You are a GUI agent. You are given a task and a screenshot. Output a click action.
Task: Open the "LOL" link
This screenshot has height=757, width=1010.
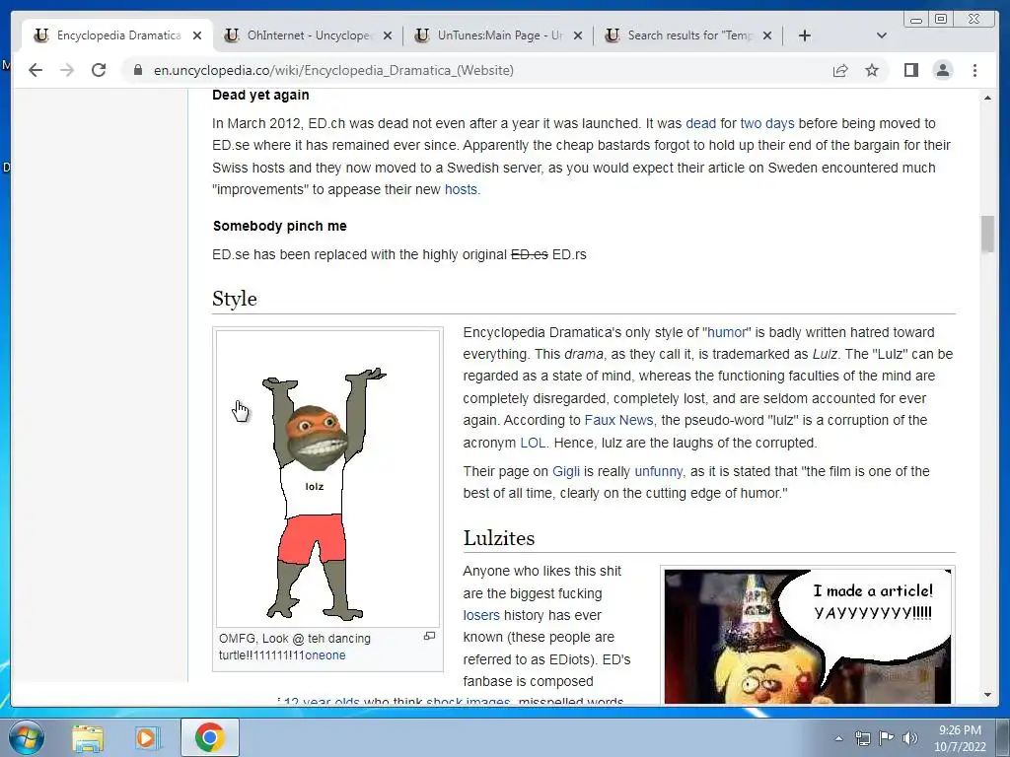[532, 443]
